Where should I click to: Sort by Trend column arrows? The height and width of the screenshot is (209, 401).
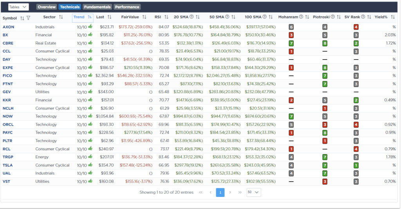pos(90,17)
